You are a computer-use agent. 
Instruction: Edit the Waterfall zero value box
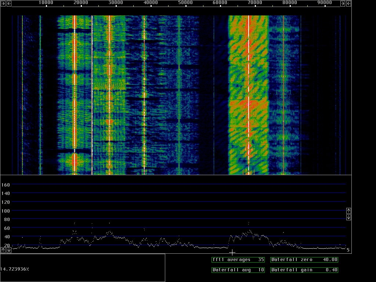[304, 260]
